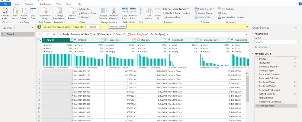302x122 pixels.
Task: Click the Choose Columns icon
Action: coord(104,11)
